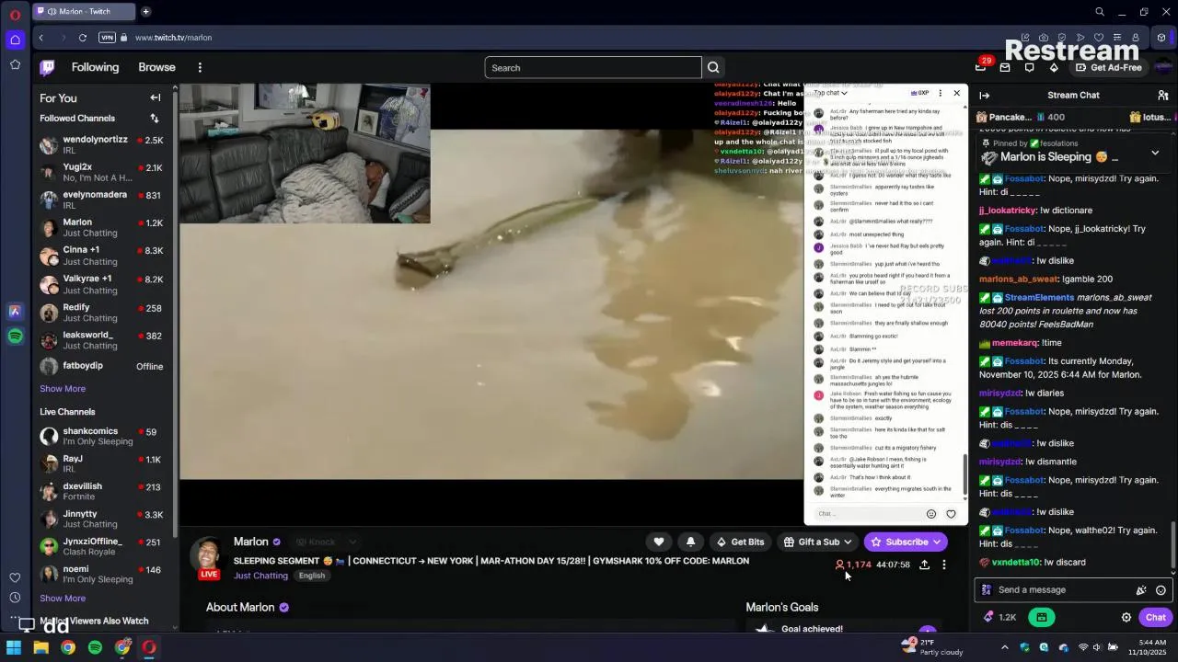Open the Top chat dropdown in overlay
The image size is (1178, 662).
pos(829,93)
